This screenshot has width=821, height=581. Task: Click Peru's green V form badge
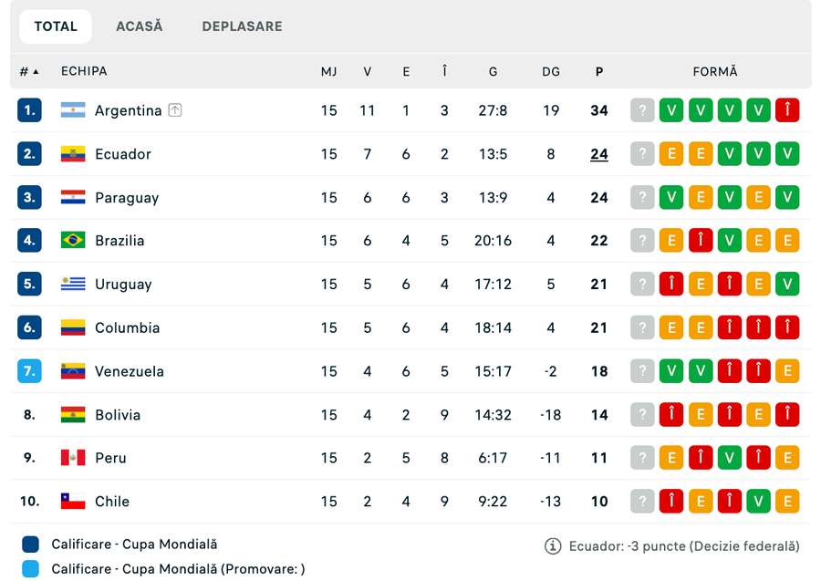730,458
